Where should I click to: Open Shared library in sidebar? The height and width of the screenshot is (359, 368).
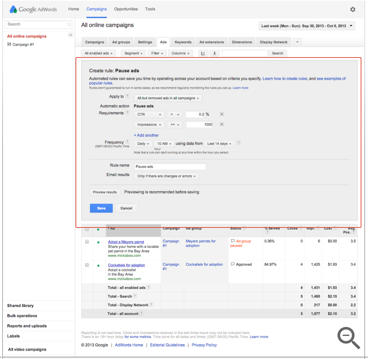(21, 306)
